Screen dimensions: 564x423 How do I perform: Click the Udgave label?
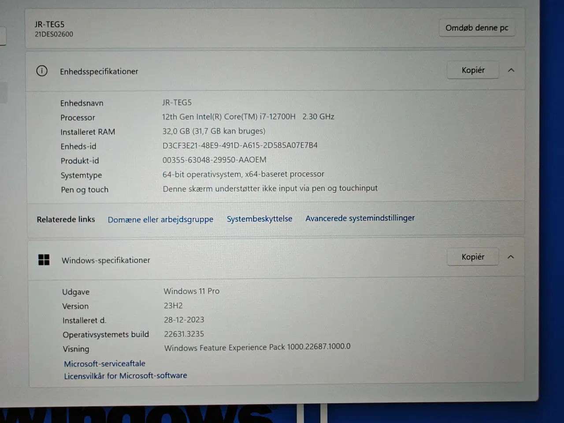click(76, 292)
